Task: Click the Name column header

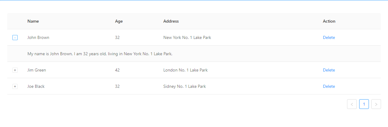Action: point(33,21)
